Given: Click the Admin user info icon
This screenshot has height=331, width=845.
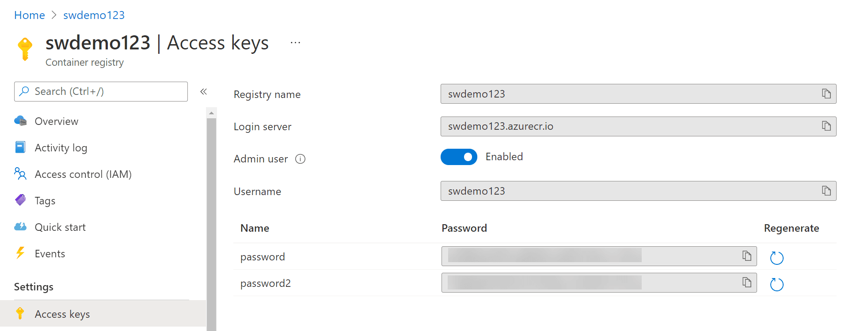Looking at the screenshot, I should [300, 159].
